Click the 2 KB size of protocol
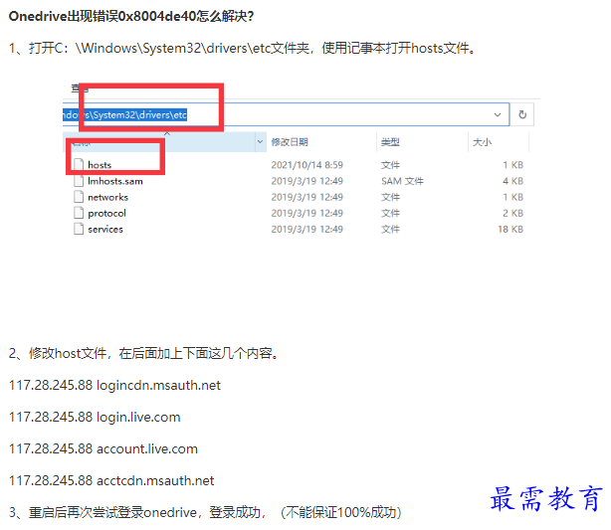 click(x=512, y=213)
